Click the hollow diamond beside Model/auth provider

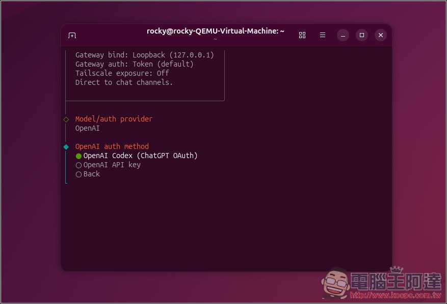(x=66, y=119)
